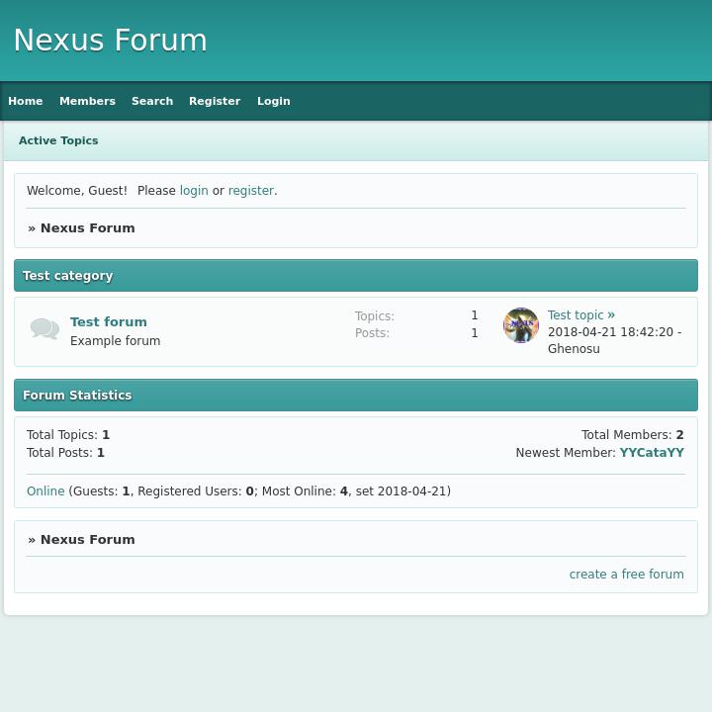The width and height of the screenshot is (712, 712).
Task: Open the Test forum link
Action: (109, 321)
